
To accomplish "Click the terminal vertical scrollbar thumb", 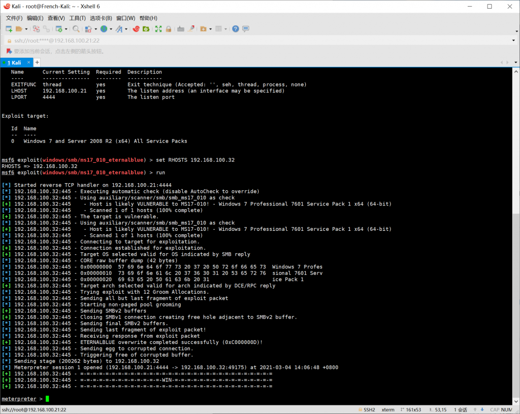I will pyautogui.click(x=516, y=305).
